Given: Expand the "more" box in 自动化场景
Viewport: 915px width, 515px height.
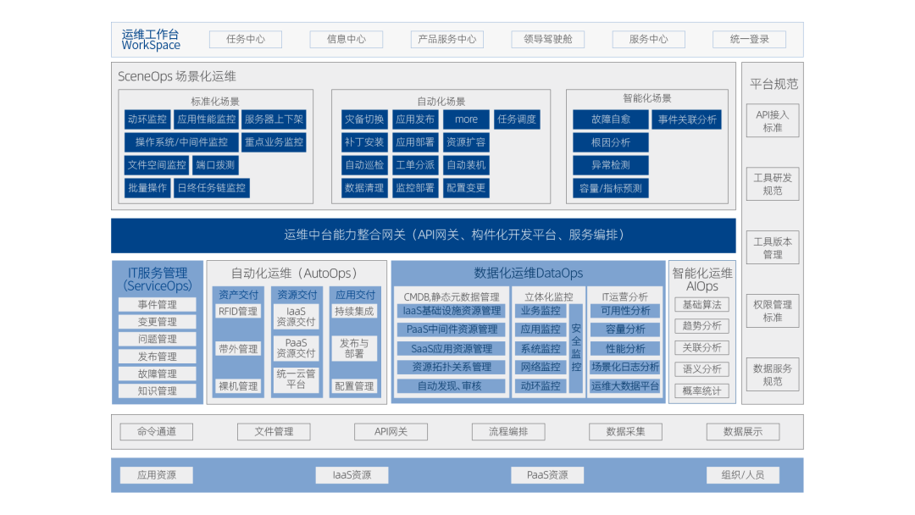Looking at the screenshot, I should point(466,119).
